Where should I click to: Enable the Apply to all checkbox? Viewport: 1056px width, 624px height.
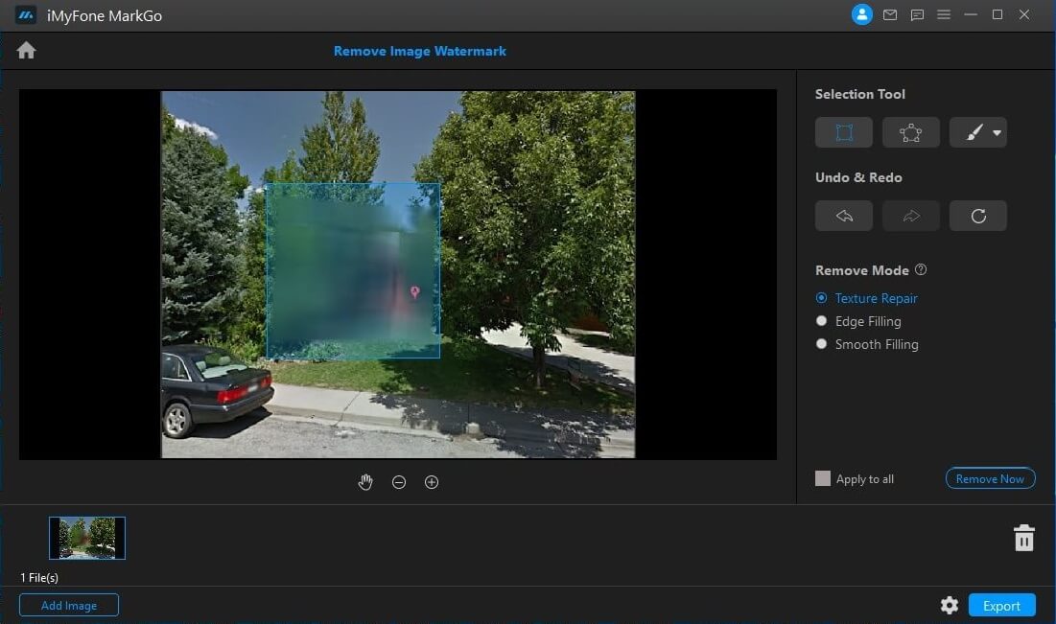[x=822, y=478]
